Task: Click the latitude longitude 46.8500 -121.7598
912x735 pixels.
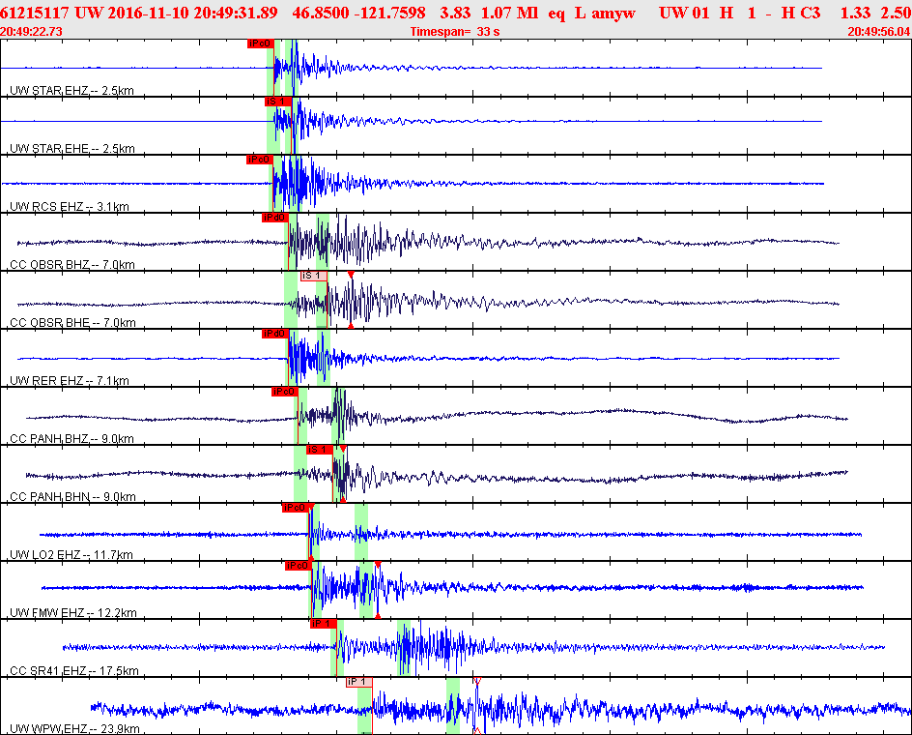Action: (x=358, y=13)
